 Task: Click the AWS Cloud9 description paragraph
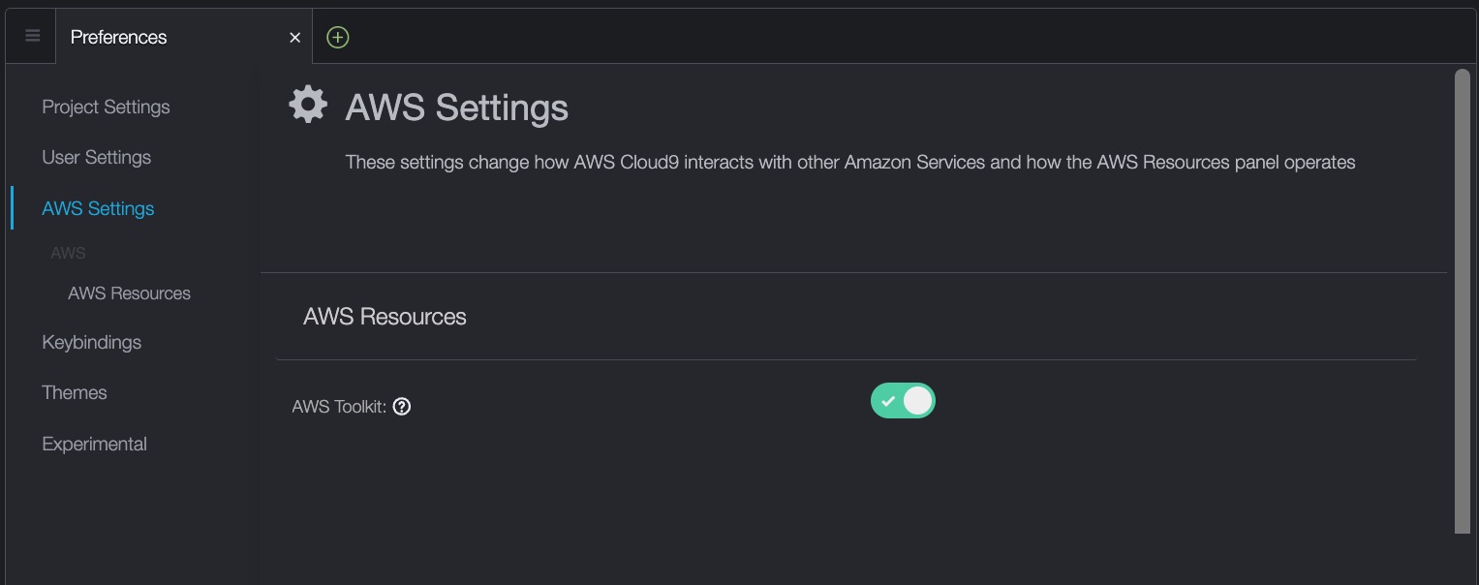(x=849, y=162)
